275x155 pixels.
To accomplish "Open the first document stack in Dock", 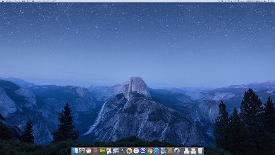I will point(187,151).
